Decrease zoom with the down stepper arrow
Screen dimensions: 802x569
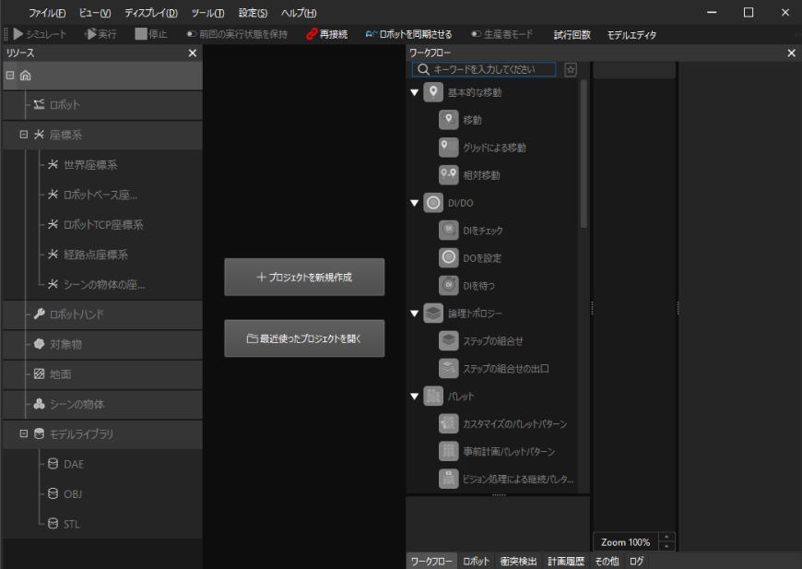[666, 546]
